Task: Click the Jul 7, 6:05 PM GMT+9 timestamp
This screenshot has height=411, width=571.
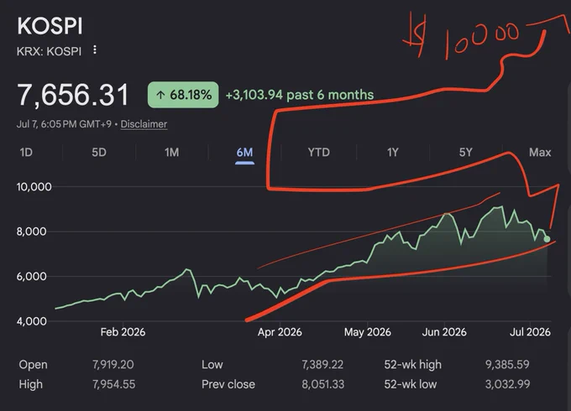Action: [x=64, y=124]
